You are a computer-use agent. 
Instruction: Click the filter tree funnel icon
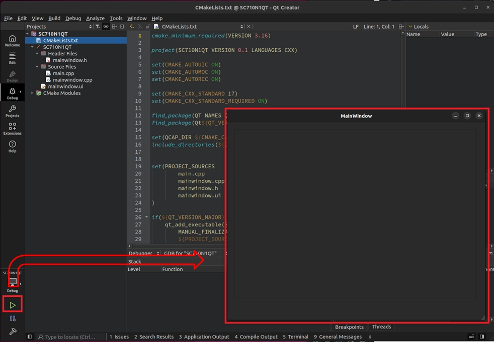tap(98, 27)
